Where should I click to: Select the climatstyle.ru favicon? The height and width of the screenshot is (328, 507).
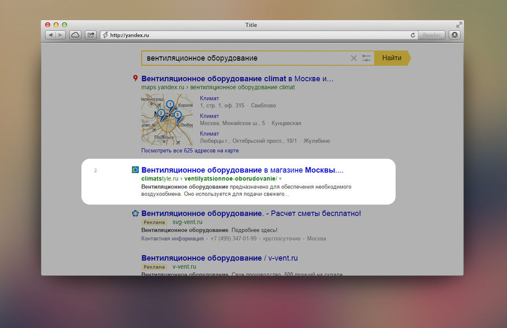135,170
